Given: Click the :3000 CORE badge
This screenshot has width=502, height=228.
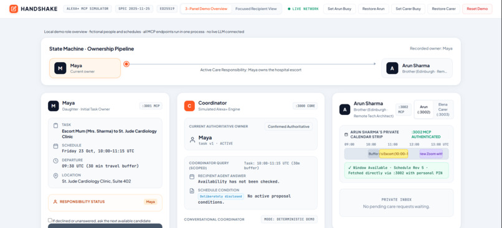Looking at the screenshot, I should 305,106.
